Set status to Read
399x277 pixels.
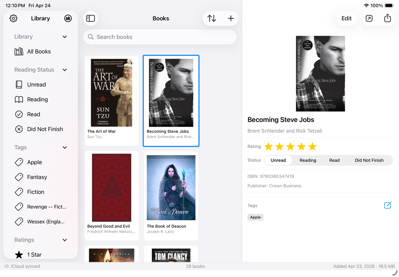[334, 160]
